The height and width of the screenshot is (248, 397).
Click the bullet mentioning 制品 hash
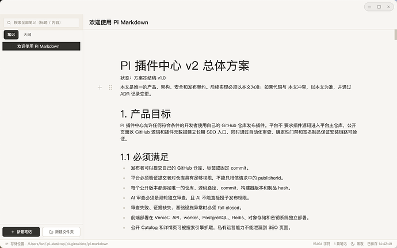pyautogui.click(x=211, y=188)
